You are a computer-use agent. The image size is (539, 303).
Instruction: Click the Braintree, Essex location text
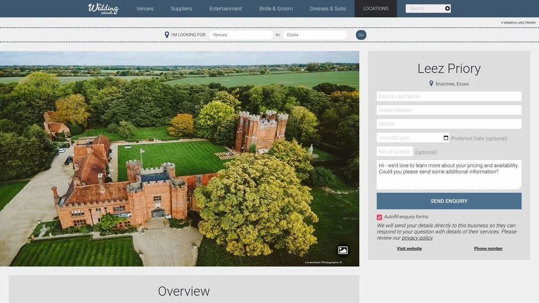(452, 84)
